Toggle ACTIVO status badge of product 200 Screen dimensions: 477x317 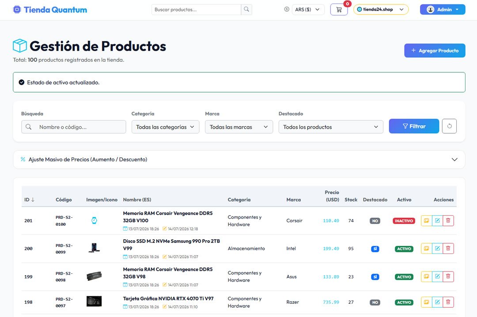[x=404, y=249]
